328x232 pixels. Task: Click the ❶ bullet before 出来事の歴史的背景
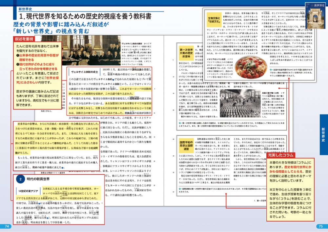[x=18, y=56]
